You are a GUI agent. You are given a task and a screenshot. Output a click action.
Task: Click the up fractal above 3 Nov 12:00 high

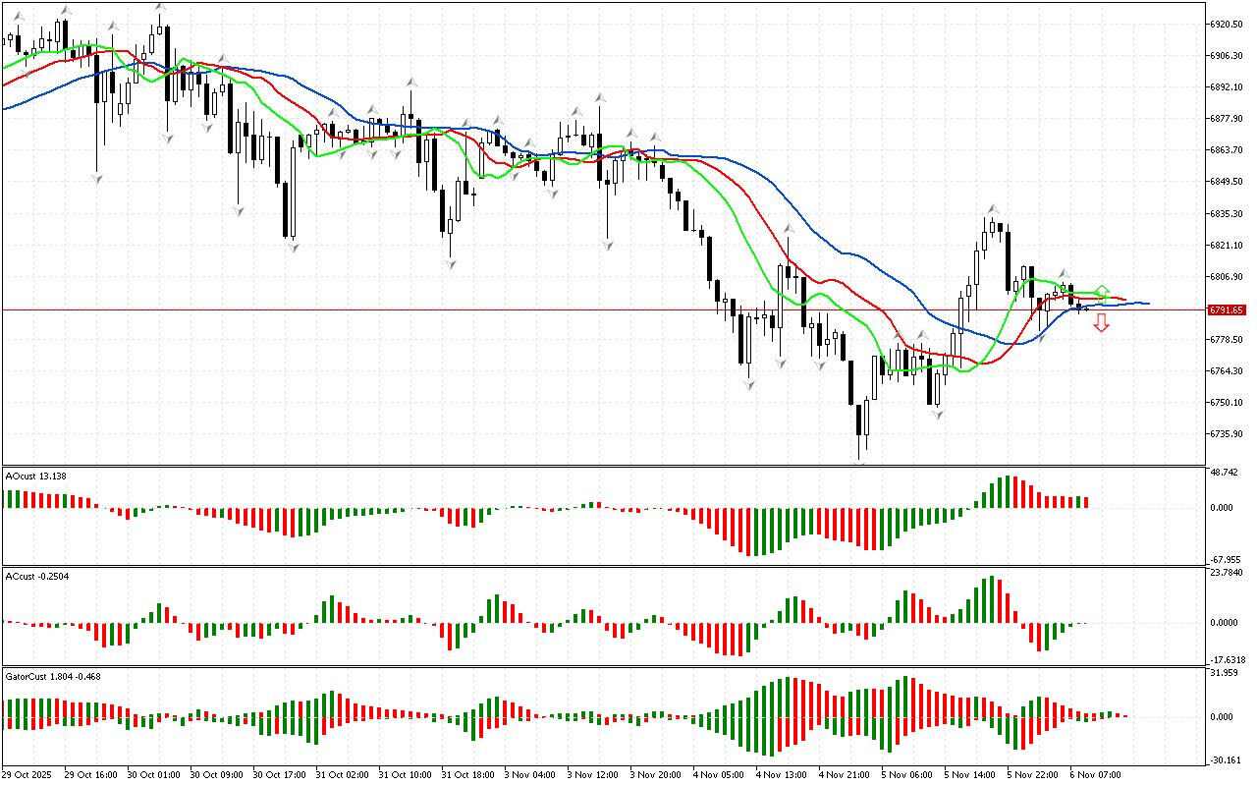[x=599, y=98]
